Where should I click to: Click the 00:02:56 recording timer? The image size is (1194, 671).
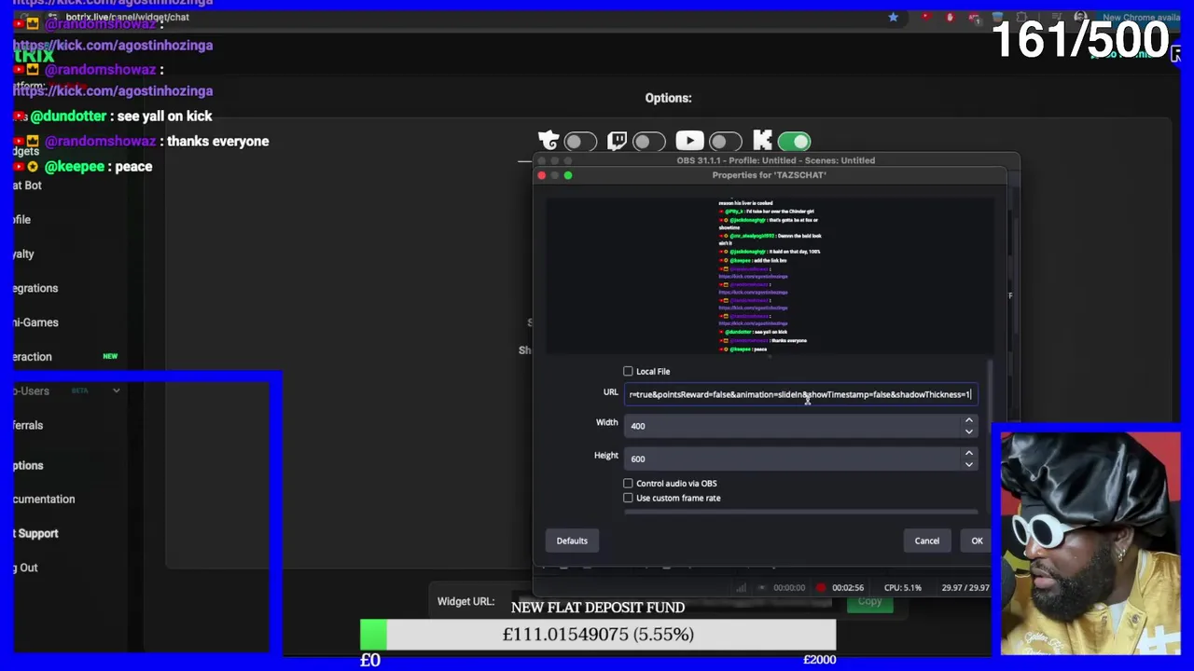pyautogui.click(x=848, y=588)
